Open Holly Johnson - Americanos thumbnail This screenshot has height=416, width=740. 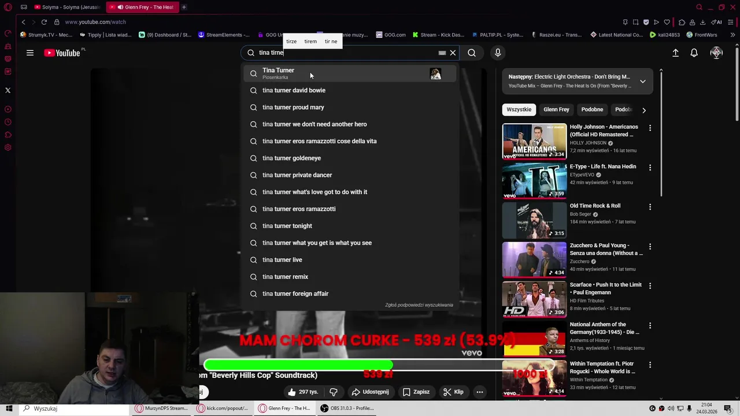click(534, 142)
